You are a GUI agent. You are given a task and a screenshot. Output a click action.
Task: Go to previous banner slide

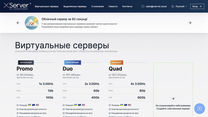[18, 23]
